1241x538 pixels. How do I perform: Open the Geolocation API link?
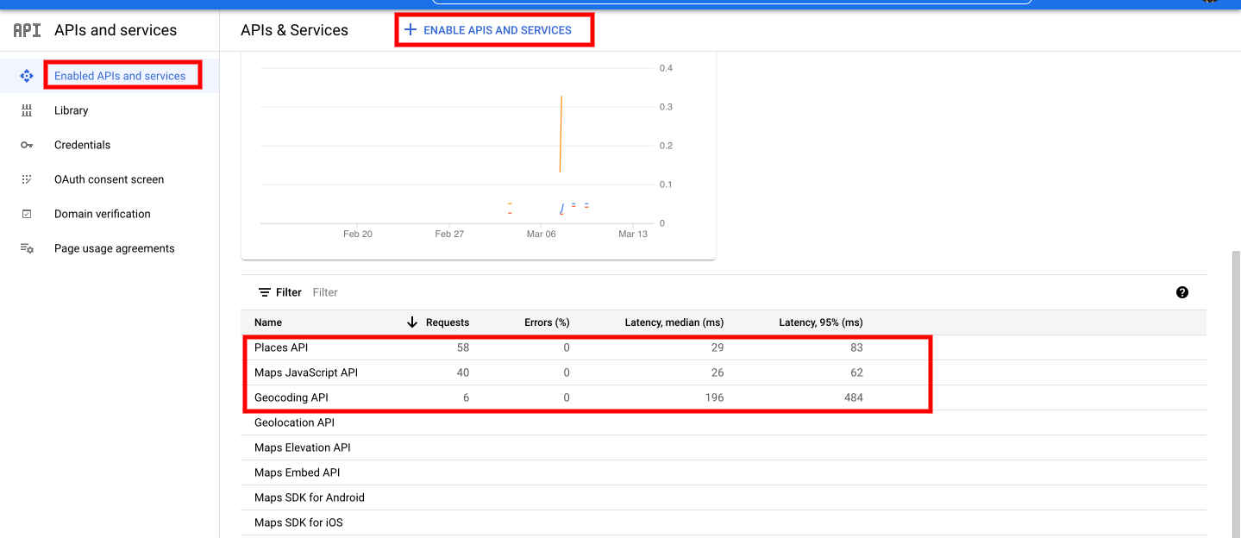click(x=294, y=422)
